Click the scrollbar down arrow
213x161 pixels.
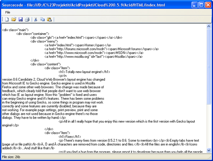(x=209, y=150)
